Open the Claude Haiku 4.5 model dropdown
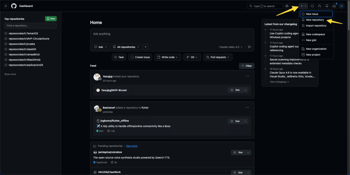Image resolution: width=350 pixels, height=175 pixels. pos(231,47)
